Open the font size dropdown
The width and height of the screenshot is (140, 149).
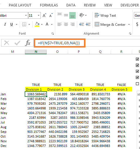coord(38,15)
